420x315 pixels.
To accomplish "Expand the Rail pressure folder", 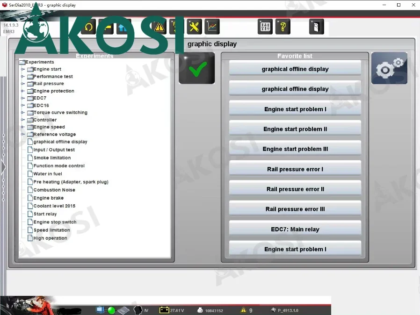I will click(x=23, y=84).
